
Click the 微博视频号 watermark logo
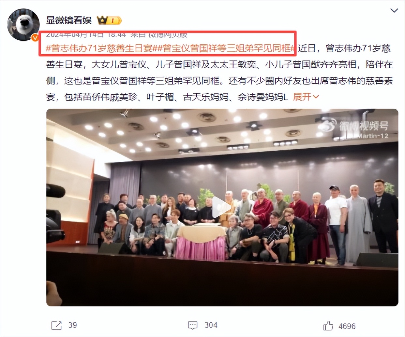pos(354,126)
